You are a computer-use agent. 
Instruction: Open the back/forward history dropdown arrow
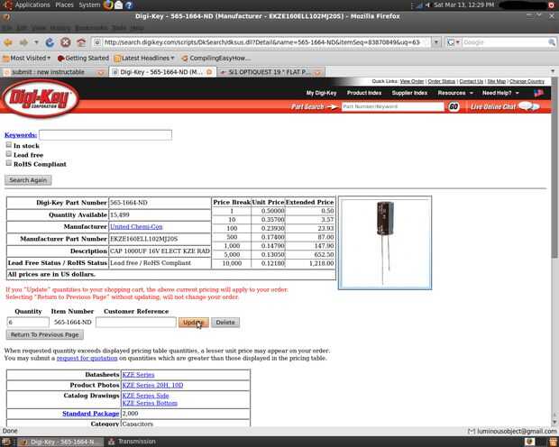tap(36, 42)
